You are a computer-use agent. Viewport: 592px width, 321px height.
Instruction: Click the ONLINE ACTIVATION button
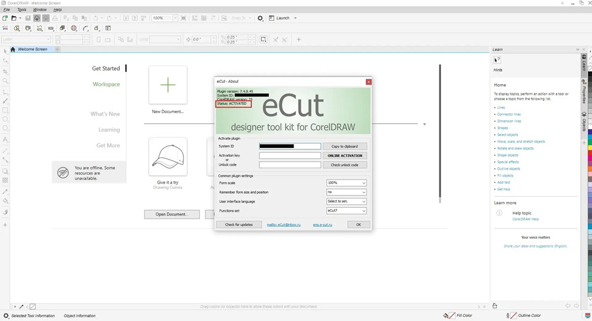(345, 156)
